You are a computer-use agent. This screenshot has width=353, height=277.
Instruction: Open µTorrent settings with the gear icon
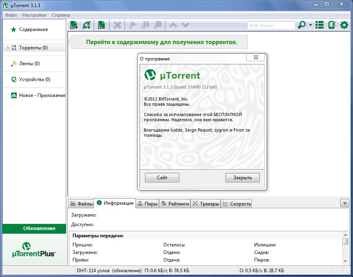[x=343, y=25]
